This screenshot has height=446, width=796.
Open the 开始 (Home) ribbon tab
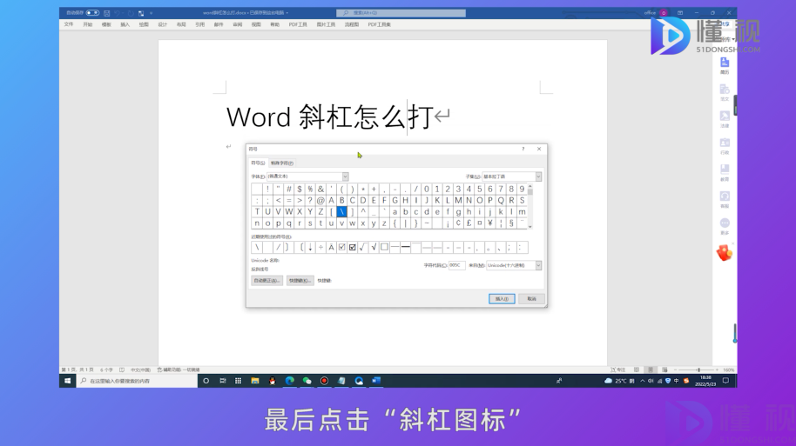pyautogui.click(x=87, y=24)
